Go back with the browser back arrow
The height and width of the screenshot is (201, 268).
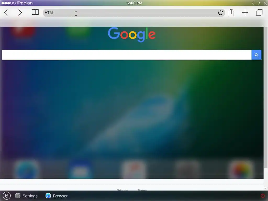point(6,13)
